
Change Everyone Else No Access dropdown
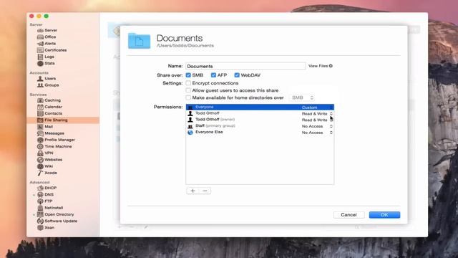[x=317, y=133]
